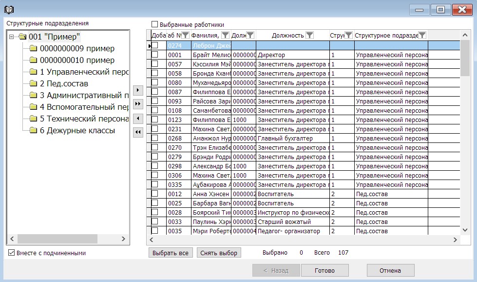Click the table's vertical scrollbar down arrow
Viewport: 477px width, 282px height.
[465, 229]
